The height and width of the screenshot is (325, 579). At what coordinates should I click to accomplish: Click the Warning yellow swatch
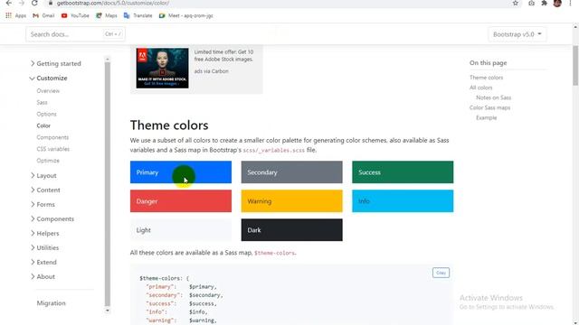click(x=291, y=200)
